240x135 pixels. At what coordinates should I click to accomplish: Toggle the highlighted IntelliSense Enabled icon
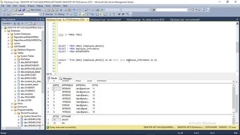point(83,14)
